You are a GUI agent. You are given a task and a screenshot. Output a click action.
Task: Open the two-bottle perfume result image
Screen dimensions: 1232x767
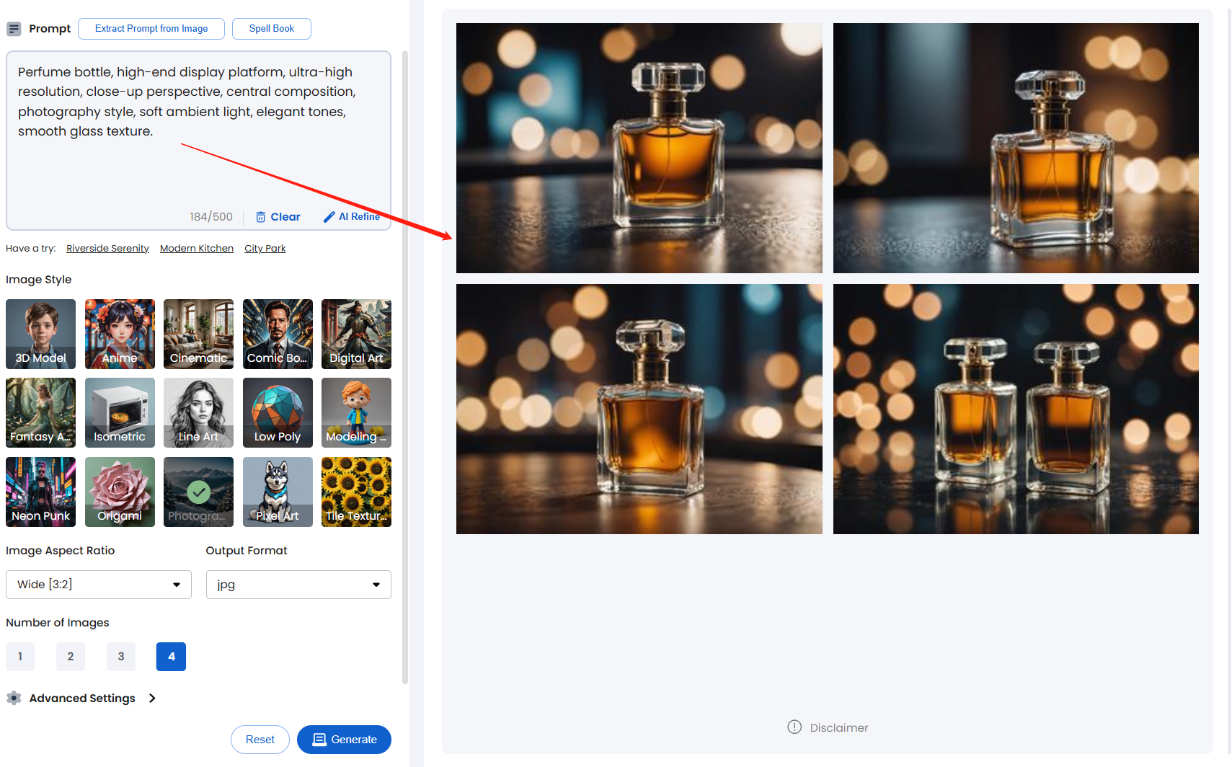[1016, 409]
